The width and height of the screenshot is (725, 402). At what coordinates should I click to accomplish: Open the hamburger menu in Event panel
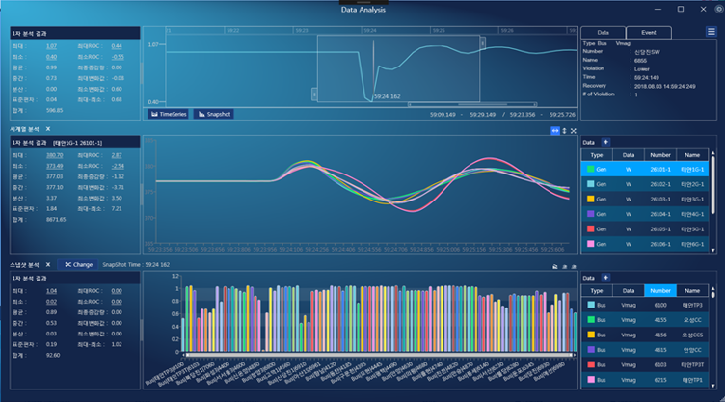coord(711,32)
